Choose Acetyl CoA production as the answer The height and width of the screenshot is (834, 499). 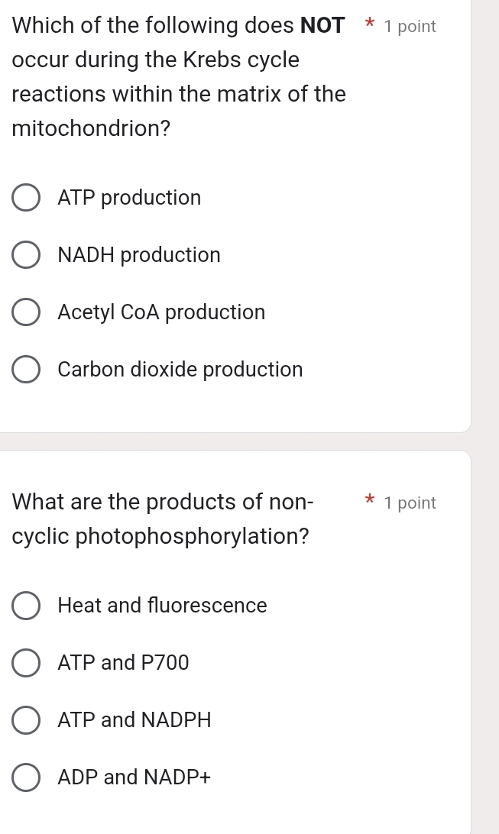(26, 312)
